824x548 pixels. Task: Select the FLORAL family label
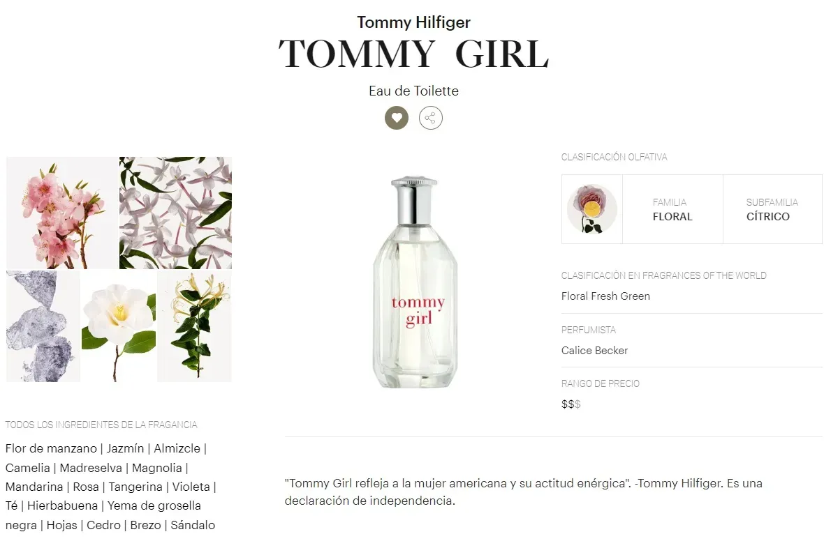672,217
